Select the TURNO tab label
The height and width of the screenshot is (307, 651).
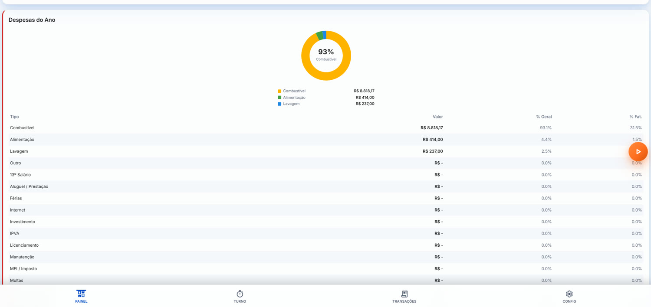pyautogui.click(x=240, y=301)
